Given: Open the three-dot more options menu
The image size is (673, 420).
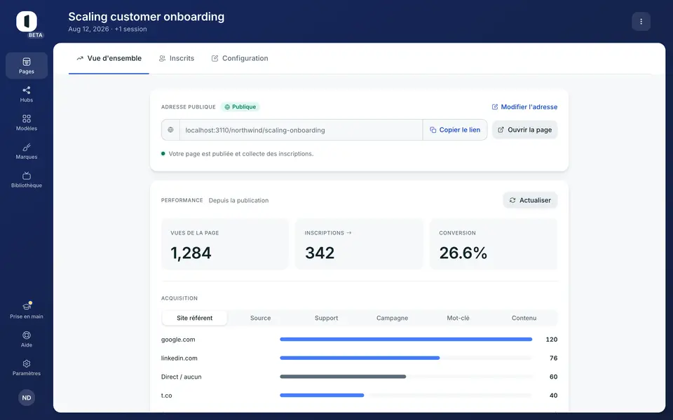Looking at the screenshot, I should pos(641,22).
